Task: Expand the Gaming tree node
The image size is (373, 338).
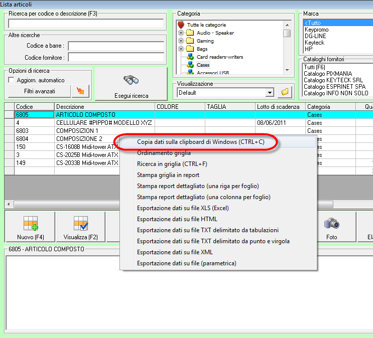Action: click(181, 41)
